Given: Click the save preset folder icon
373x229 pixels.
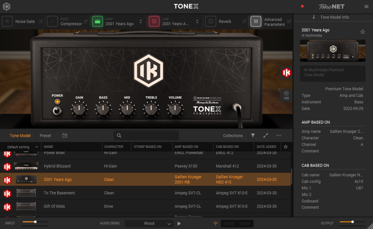Looking at the screenshot, I should [65, 135].
